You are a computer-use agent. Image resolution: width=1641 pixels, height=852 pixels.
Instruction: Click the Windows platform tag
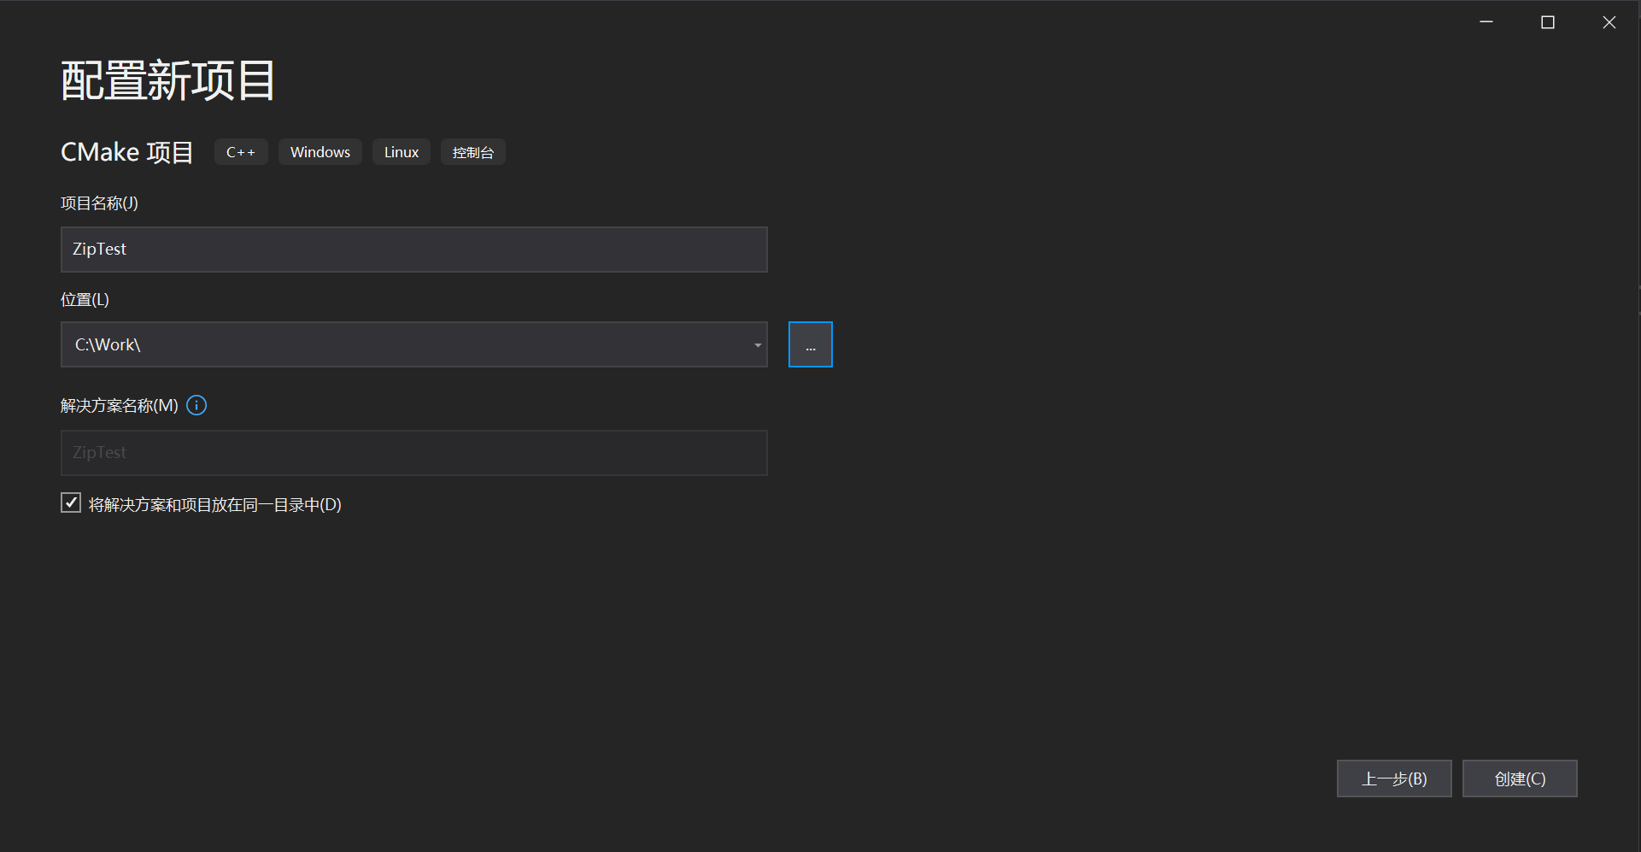320,152
